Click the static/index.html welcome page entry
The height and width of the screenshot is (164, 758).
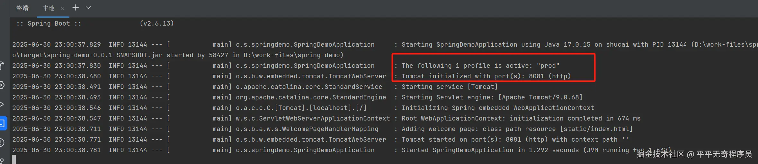pos(596,129)
